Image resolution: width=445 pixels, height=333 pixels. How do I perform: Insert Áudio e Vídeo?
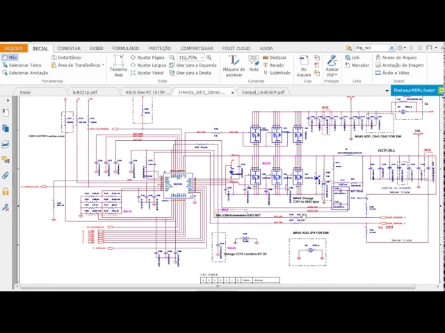tap(392, 73)
